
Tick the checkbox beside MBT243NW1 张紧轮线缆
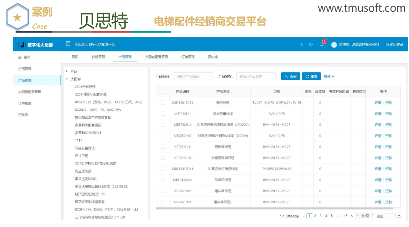coord(163,180)
